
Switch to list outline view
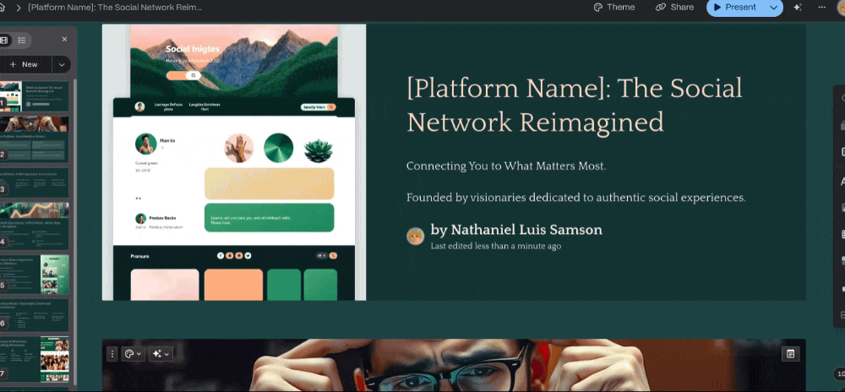pos(22,40)
